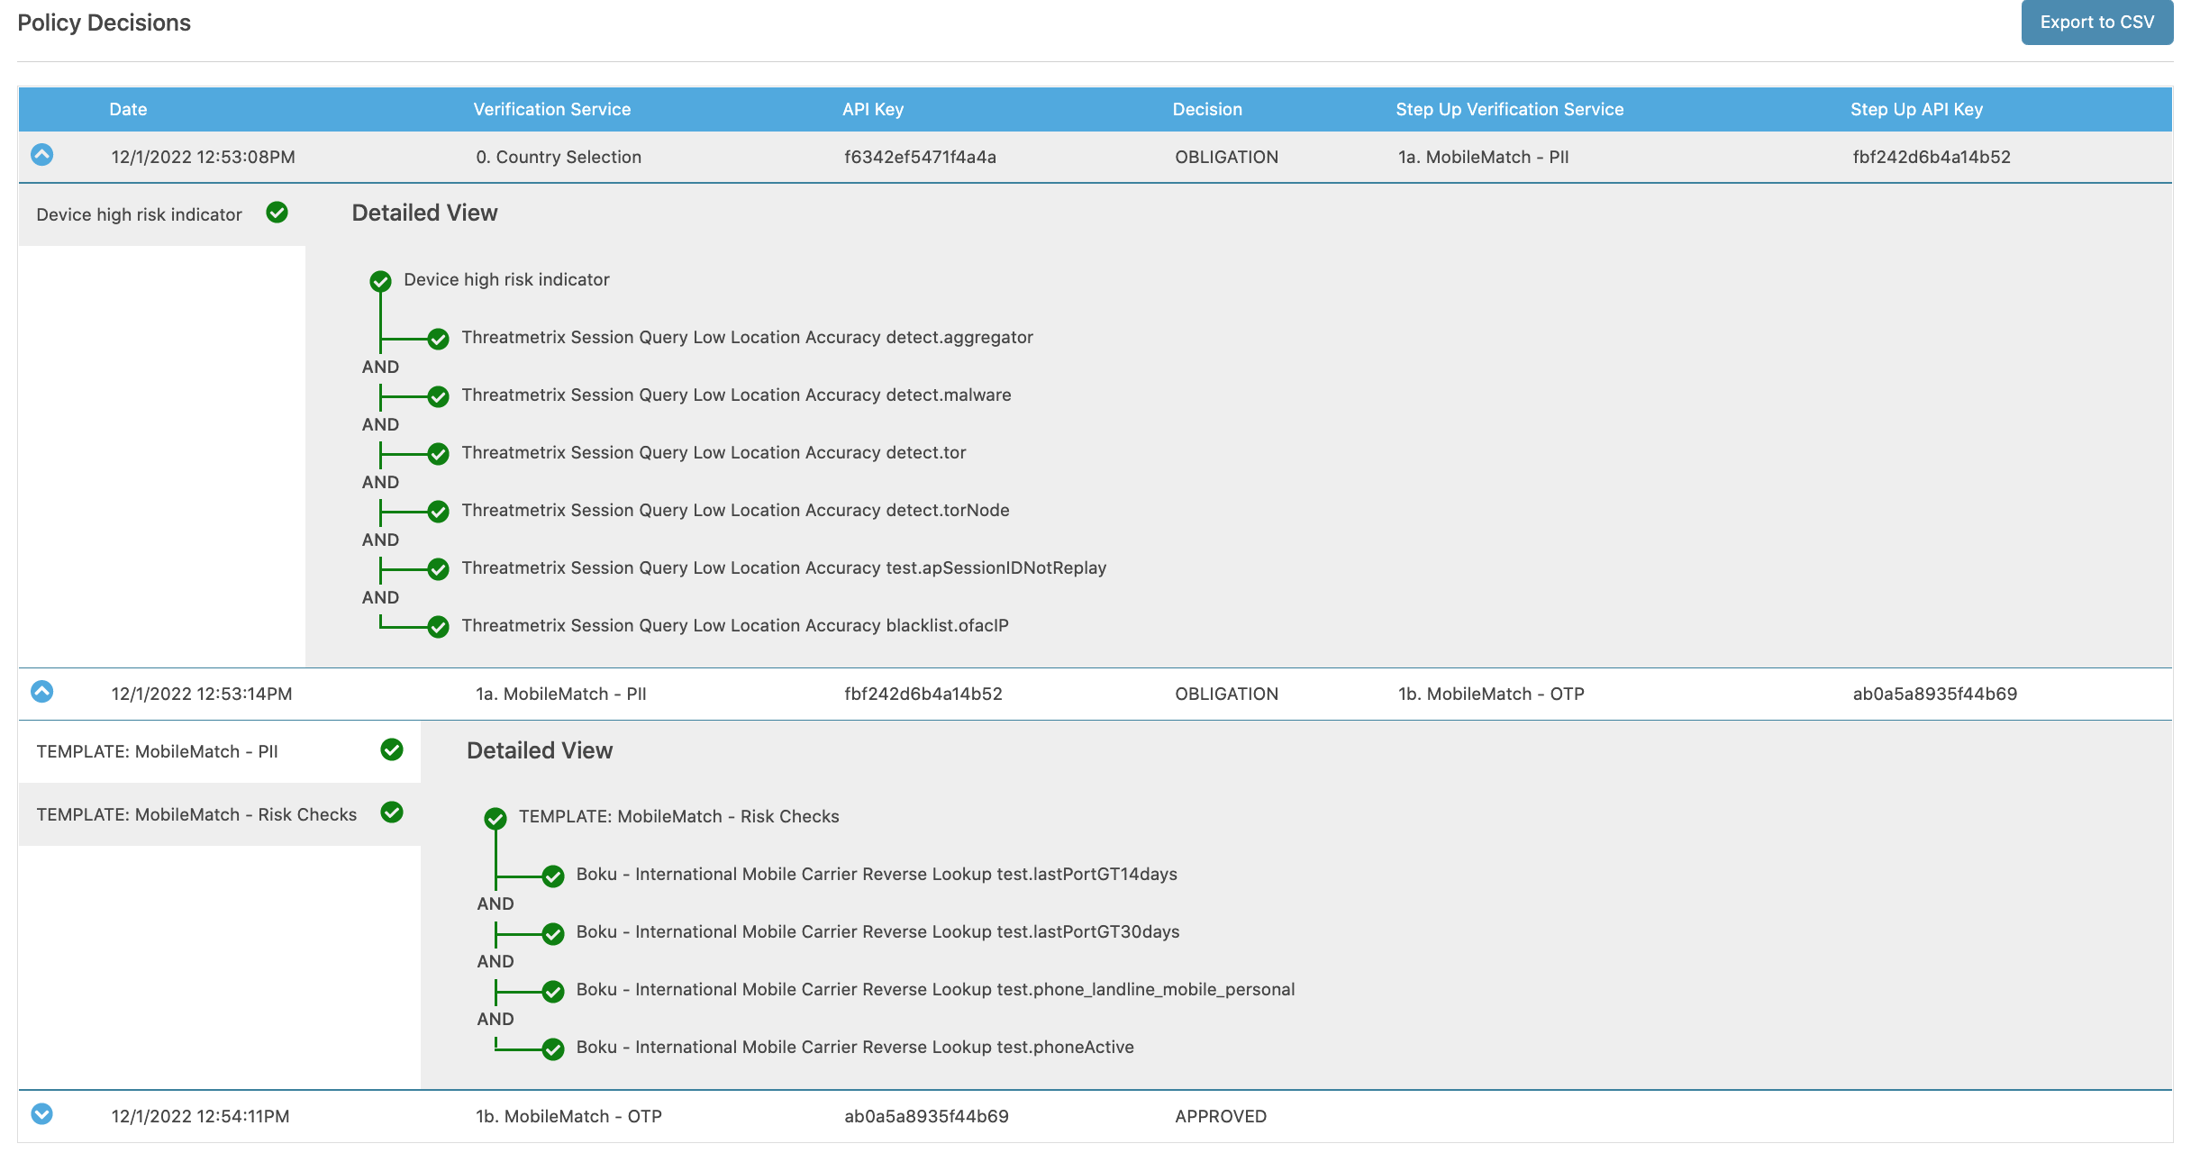Click the API Key column header
The height and width of the screenshot is (1162, 2191).
(873, 109)
